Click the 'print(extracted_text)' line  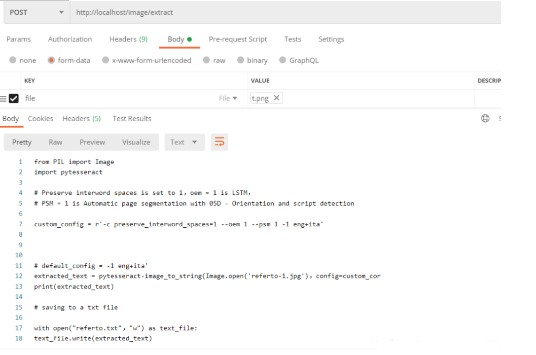pos(74,286)
